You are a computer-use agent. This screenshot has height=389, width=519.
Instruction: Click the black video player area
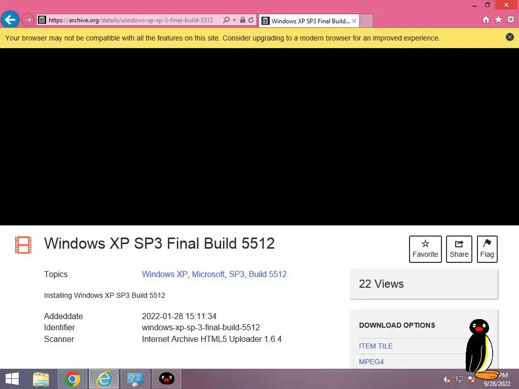259,137
